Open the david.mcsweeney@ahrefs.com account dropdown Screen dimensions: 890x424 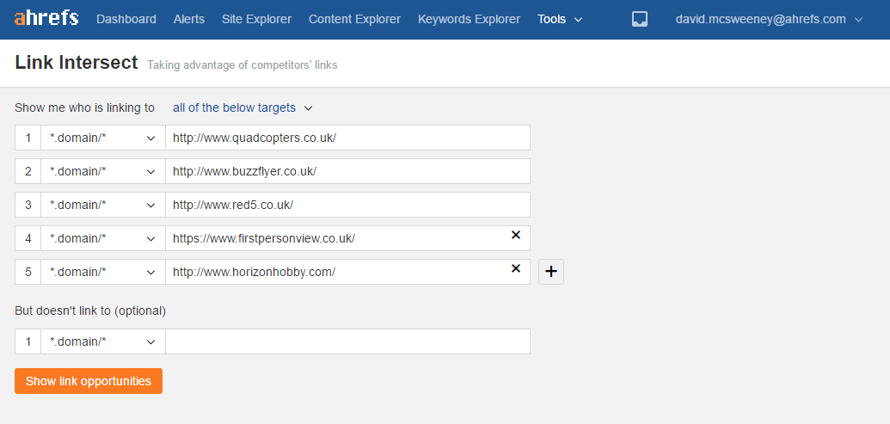coord(769,19)
